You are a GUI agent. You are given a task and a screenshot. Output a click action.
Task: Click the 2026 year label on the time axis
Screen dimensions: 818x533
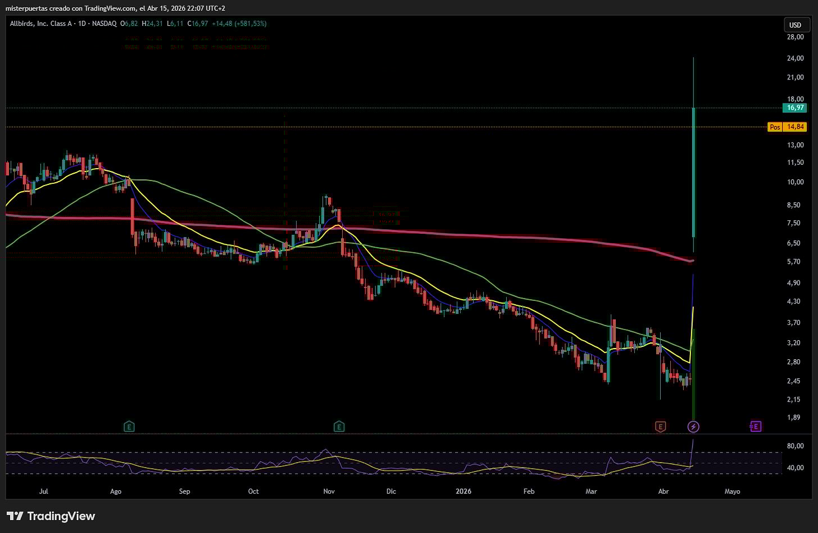coord(463,491)
